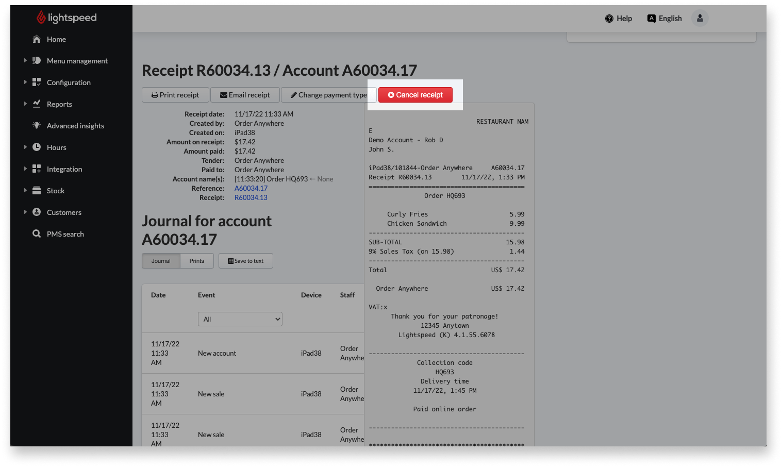This screenshot has width=782, height=467.
Task: Click the pencil icon on Change payment type
Action: (294, 95)
